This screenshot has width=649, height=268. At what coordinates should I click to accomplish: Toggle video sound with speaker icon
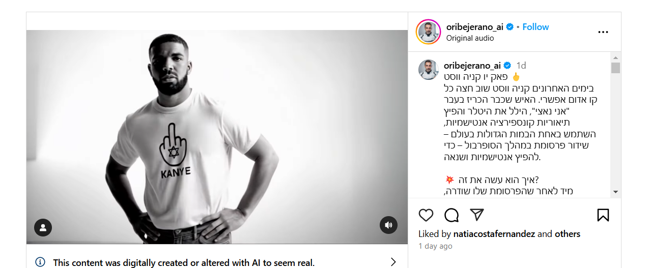click(388, 225)
